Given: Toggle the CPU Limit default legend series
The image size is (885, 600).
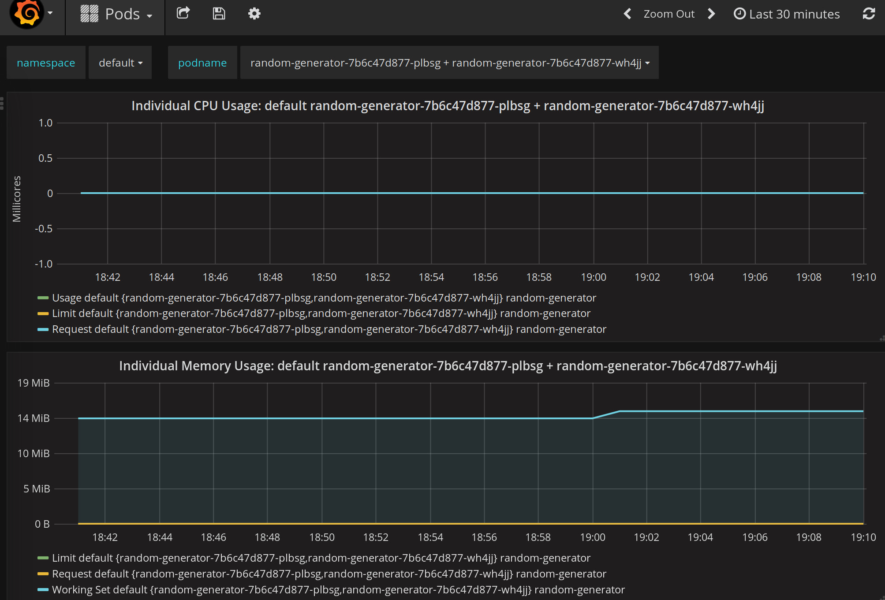Looking at the screenshot, I should [321, 313].
